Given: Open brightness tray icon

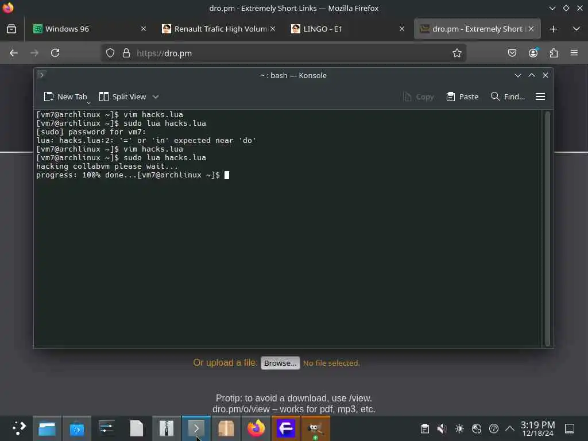Looking at the screenshot, I should point(459,428).
